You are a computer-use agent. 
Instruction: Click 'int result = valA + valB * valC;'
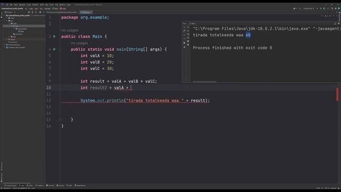(119, 81)
